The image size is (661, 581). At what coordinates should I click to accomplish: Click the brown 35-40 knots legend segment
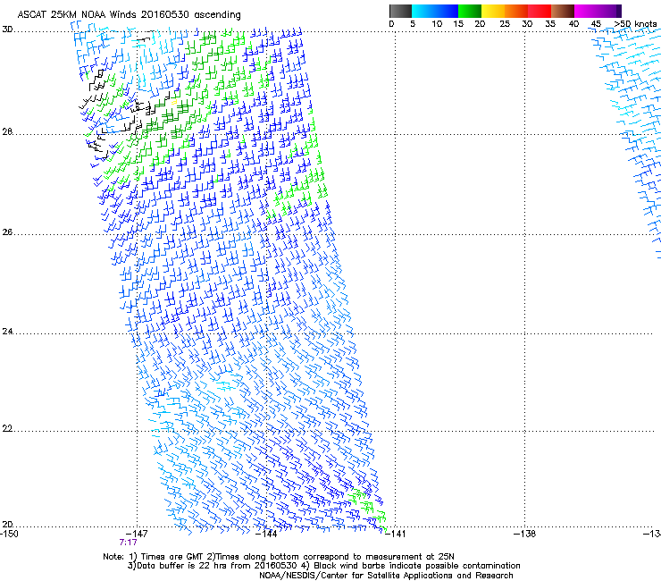(x=563, y=11)
